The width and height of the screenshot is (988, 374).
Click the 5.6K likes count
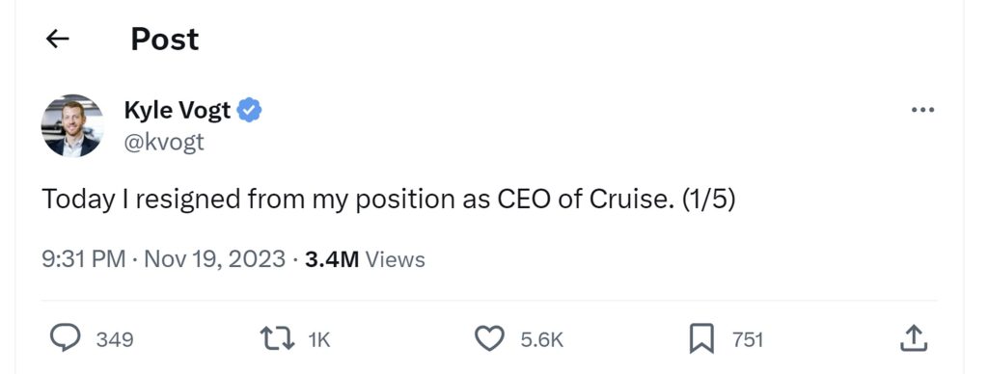(x=541, y=340)
